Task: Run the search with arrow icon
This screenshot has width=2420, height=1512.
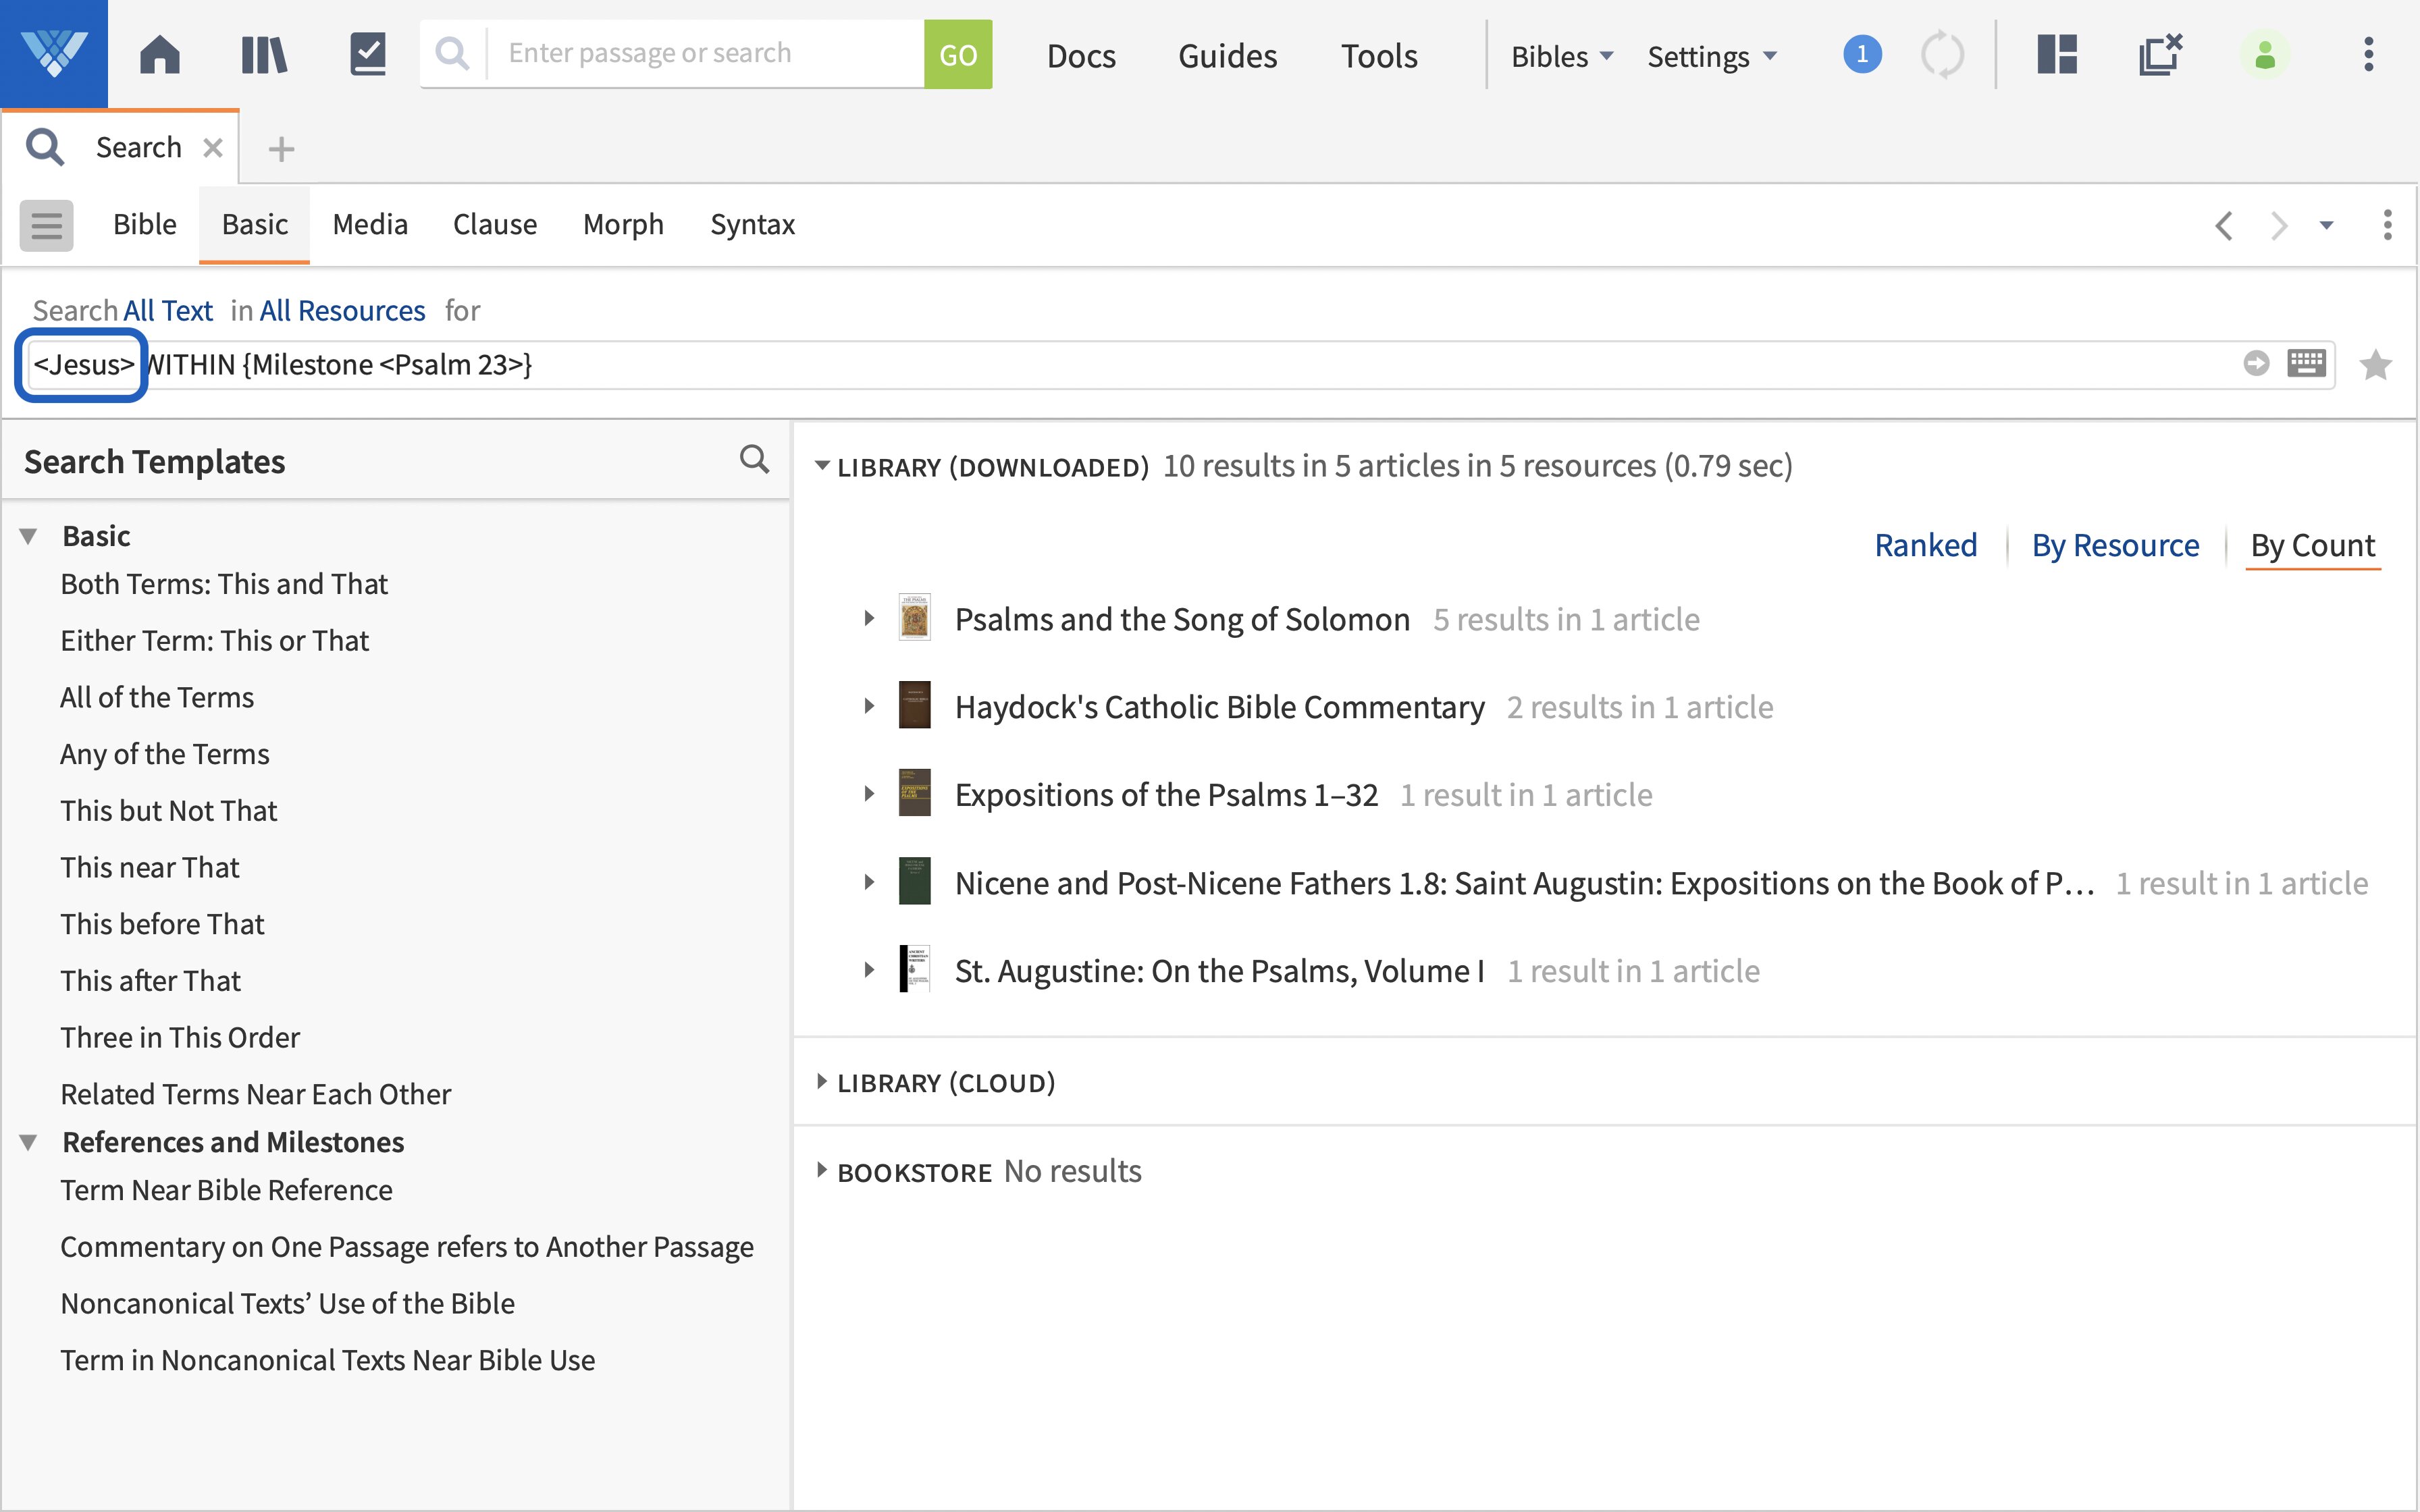Action: (x=2256, y=363)
